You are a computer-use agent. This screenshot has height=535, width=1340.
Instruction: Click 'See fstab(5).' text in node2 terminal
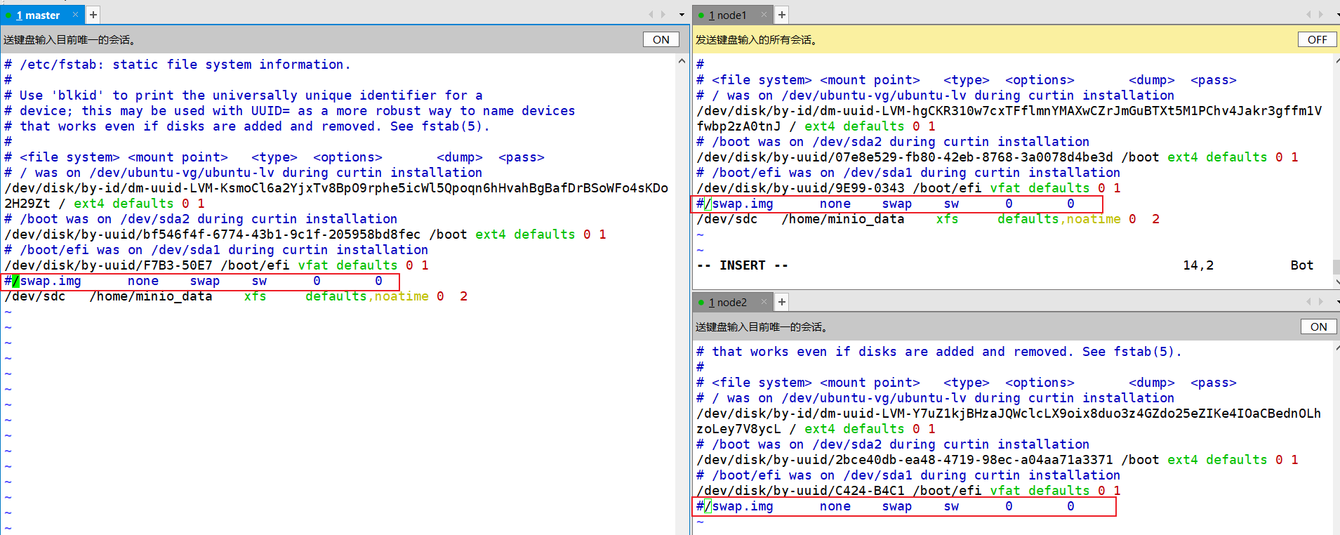pos(1132,352)
